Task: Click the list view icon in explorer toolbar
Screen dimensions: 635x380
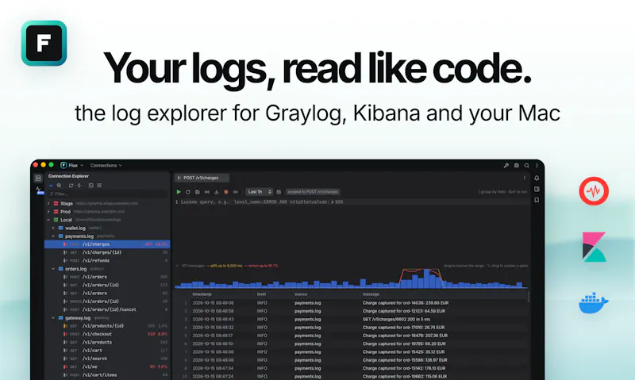Action: click(99, 186)
